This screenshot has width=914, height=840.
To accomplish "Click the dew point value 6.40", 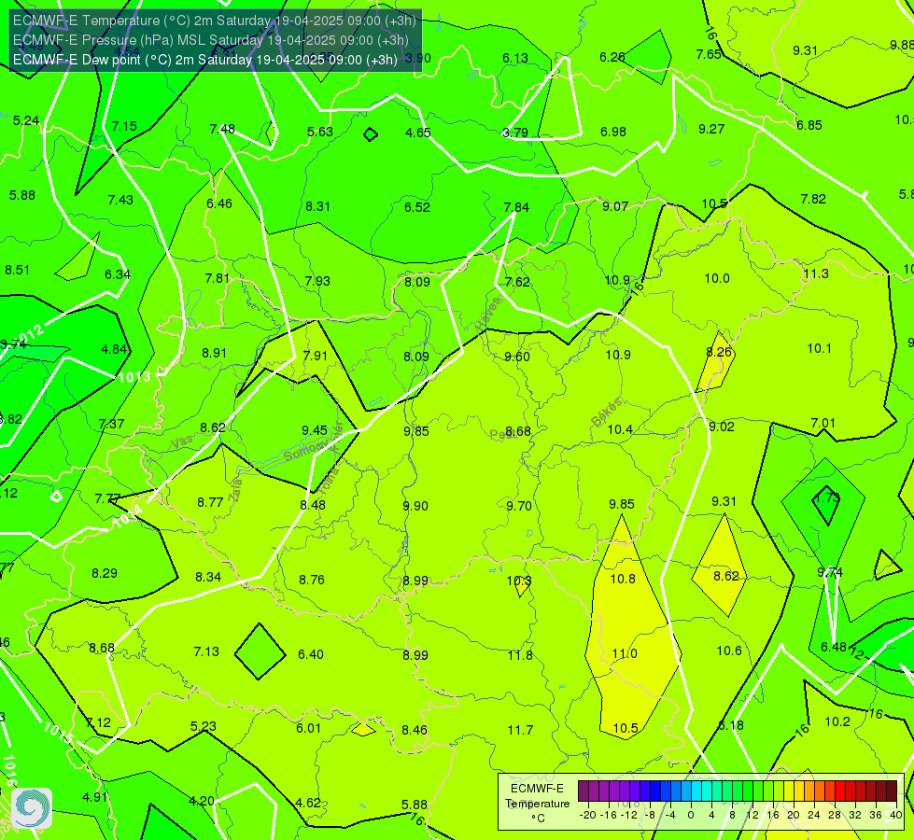I will pyautogui.click(x=311, y=654).
